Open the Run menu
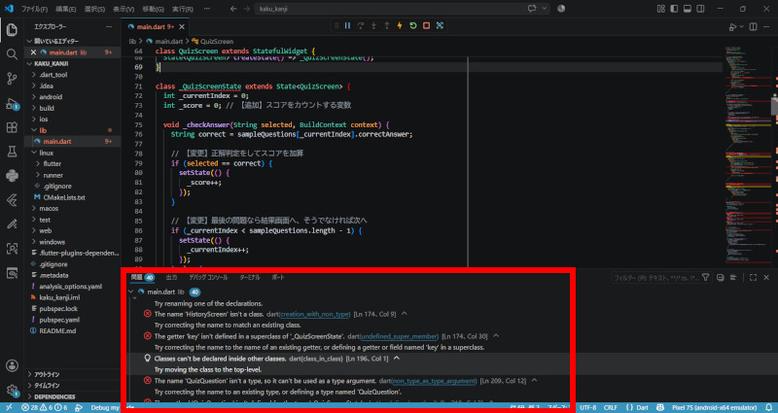 [183, 9]
